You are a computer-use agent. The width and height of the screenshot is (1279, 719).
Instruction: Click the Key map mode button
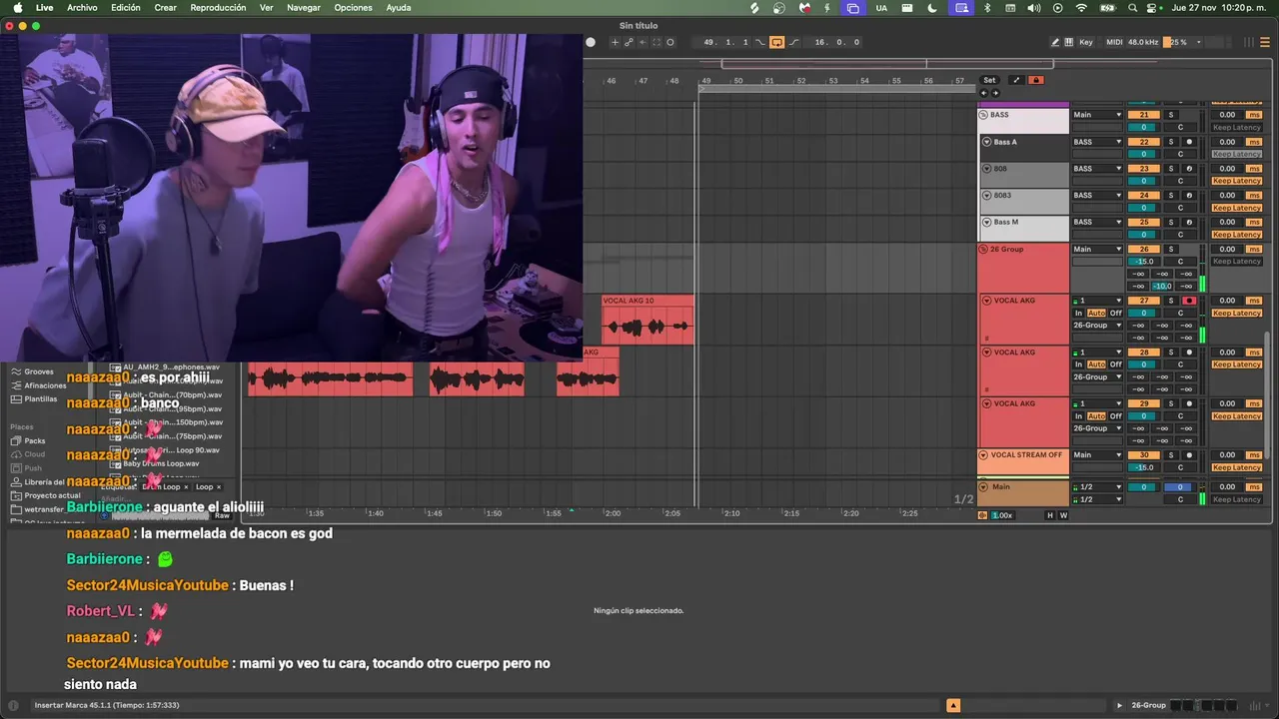pos(1086,42)
